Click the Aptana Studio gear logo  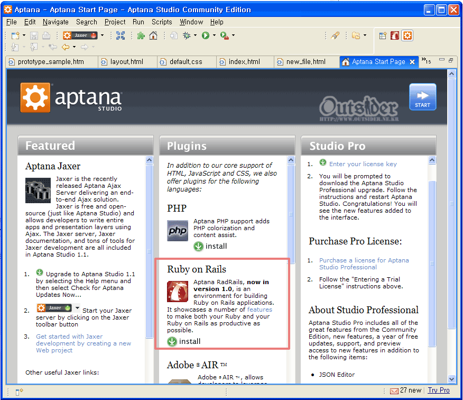[35, 97]
